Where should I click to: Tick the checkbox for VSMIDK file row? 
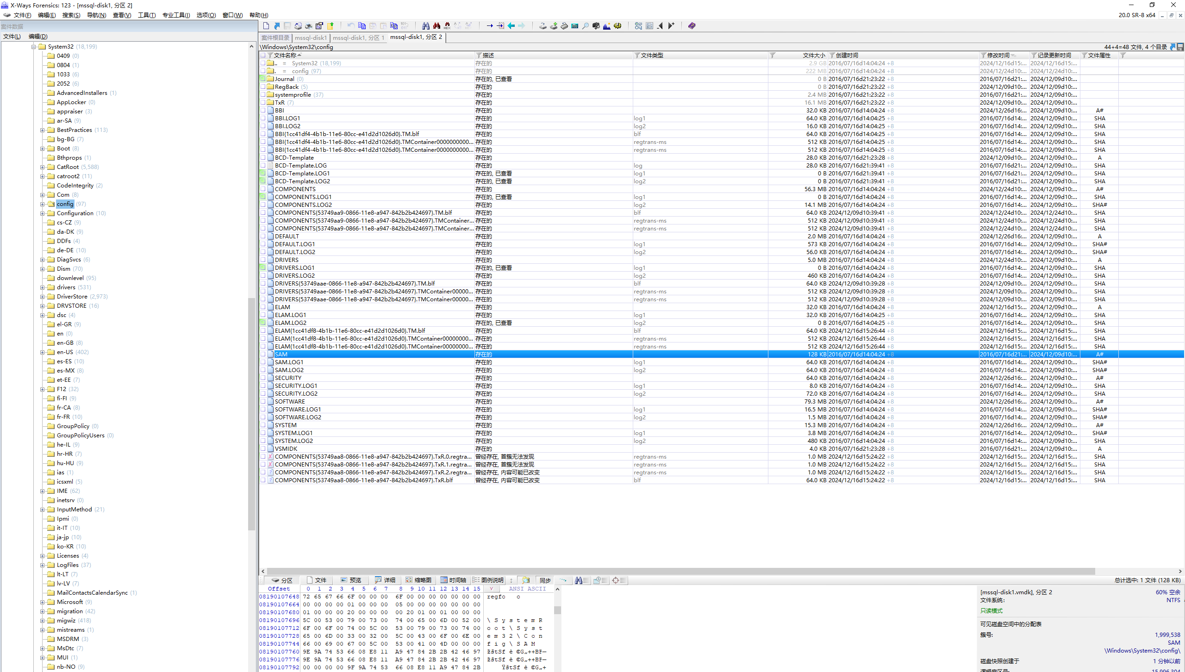[x=263, y=449]
